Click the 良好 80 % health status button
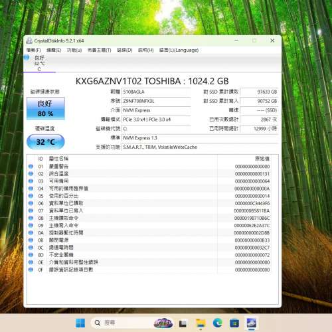This screenshot has height=332, width=332. 46,109
